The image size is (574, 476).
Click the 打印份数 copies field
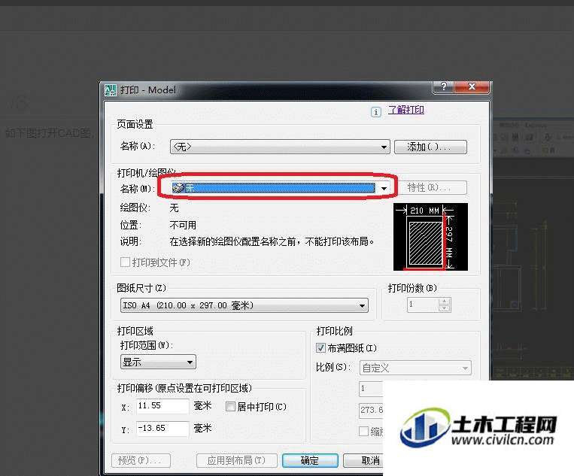(x=423, y=305)
